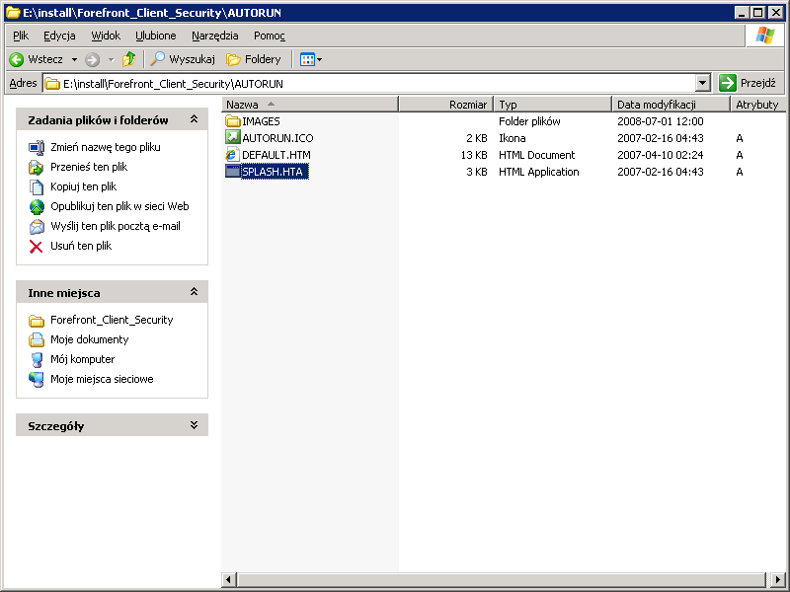
Task: Open the Views dropdown arrow
Action: click(319, 60)
